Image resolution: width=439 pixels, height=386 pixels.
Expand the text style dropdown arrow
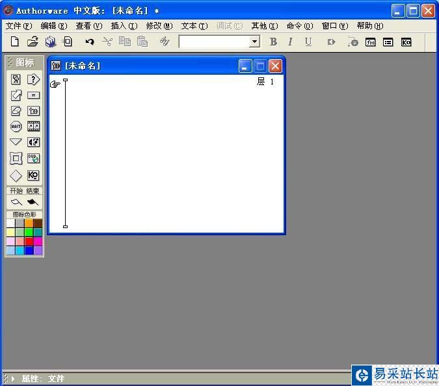254,42
